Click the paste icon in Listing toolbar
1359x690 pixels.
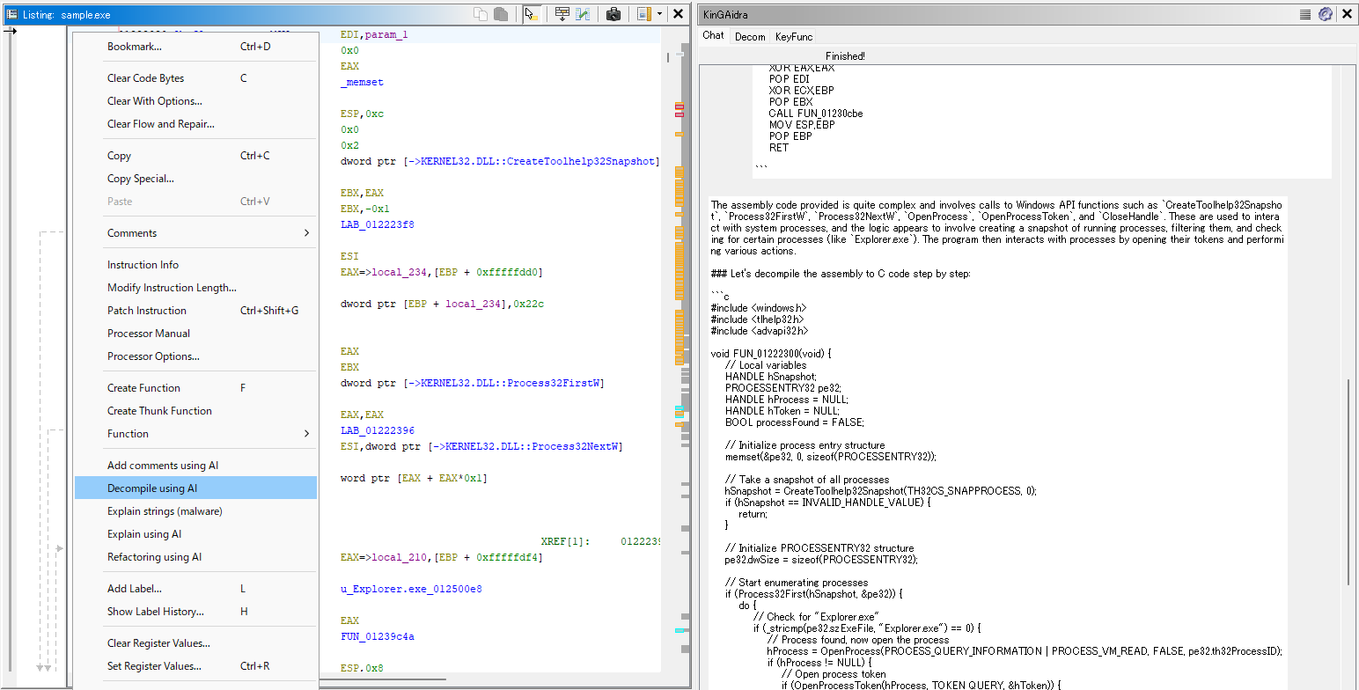pyautogui.click(x=501, y=14)
